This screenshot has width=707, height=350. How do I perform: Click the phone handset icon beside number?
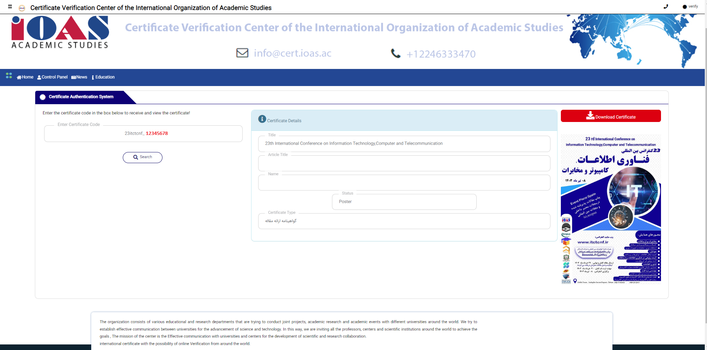click(396, 54)
